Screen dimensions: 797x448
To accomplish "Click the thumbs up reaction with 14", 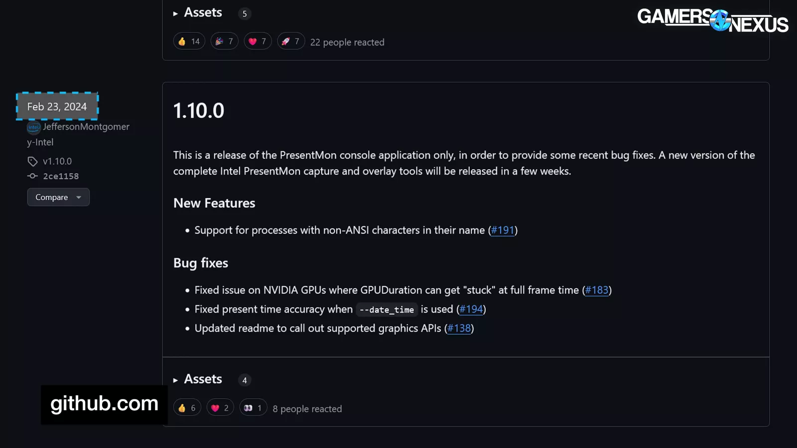I will 189,41.
